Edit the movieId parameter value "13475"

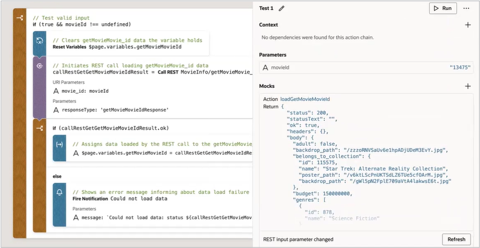click(x=460, y=68)
